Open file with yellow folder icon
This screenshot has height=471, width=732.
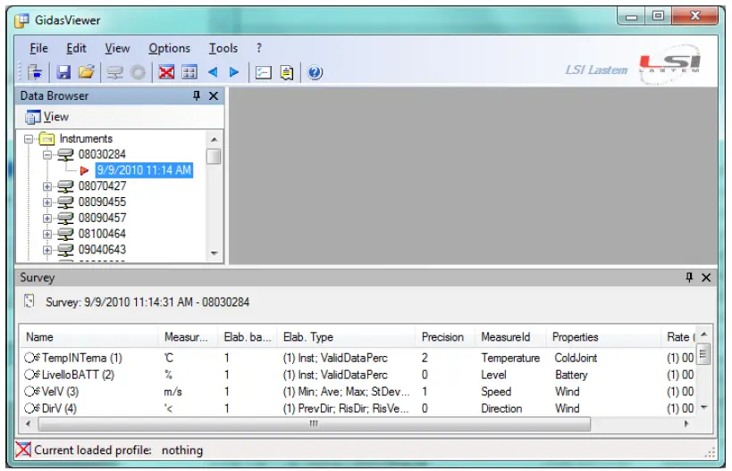[87, 72]
